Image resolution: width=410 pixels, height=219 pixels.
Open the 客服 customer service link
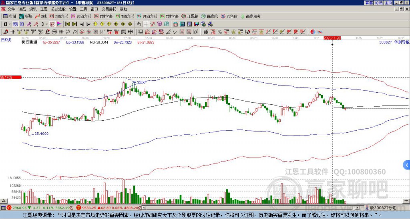369,2
